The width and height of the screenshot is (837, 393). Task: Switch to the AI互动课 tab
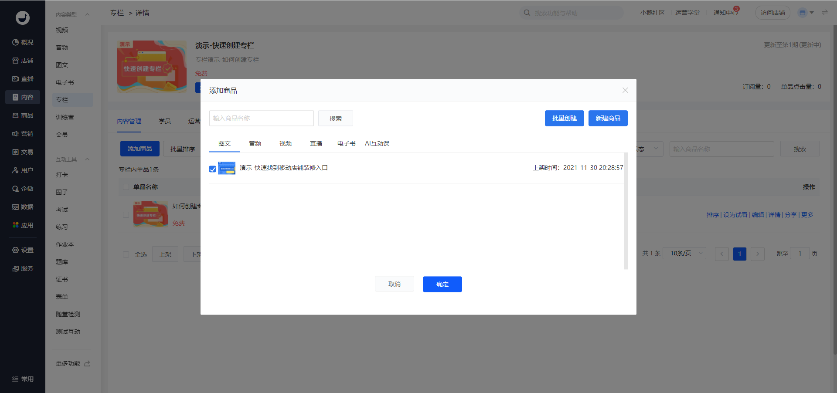377,143
